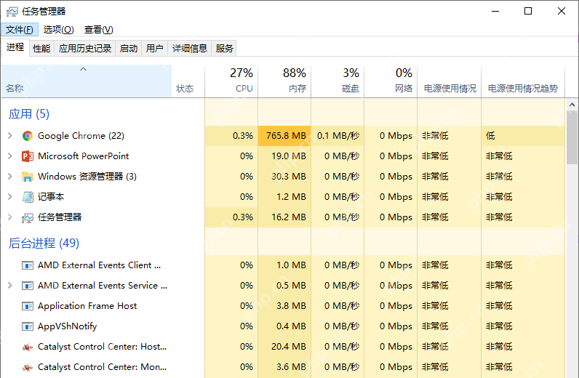Image resolution: width=579 pixels, height=378 pixels.
Task: Click the 记事本 notepad icon
Action: pos(28,197)
